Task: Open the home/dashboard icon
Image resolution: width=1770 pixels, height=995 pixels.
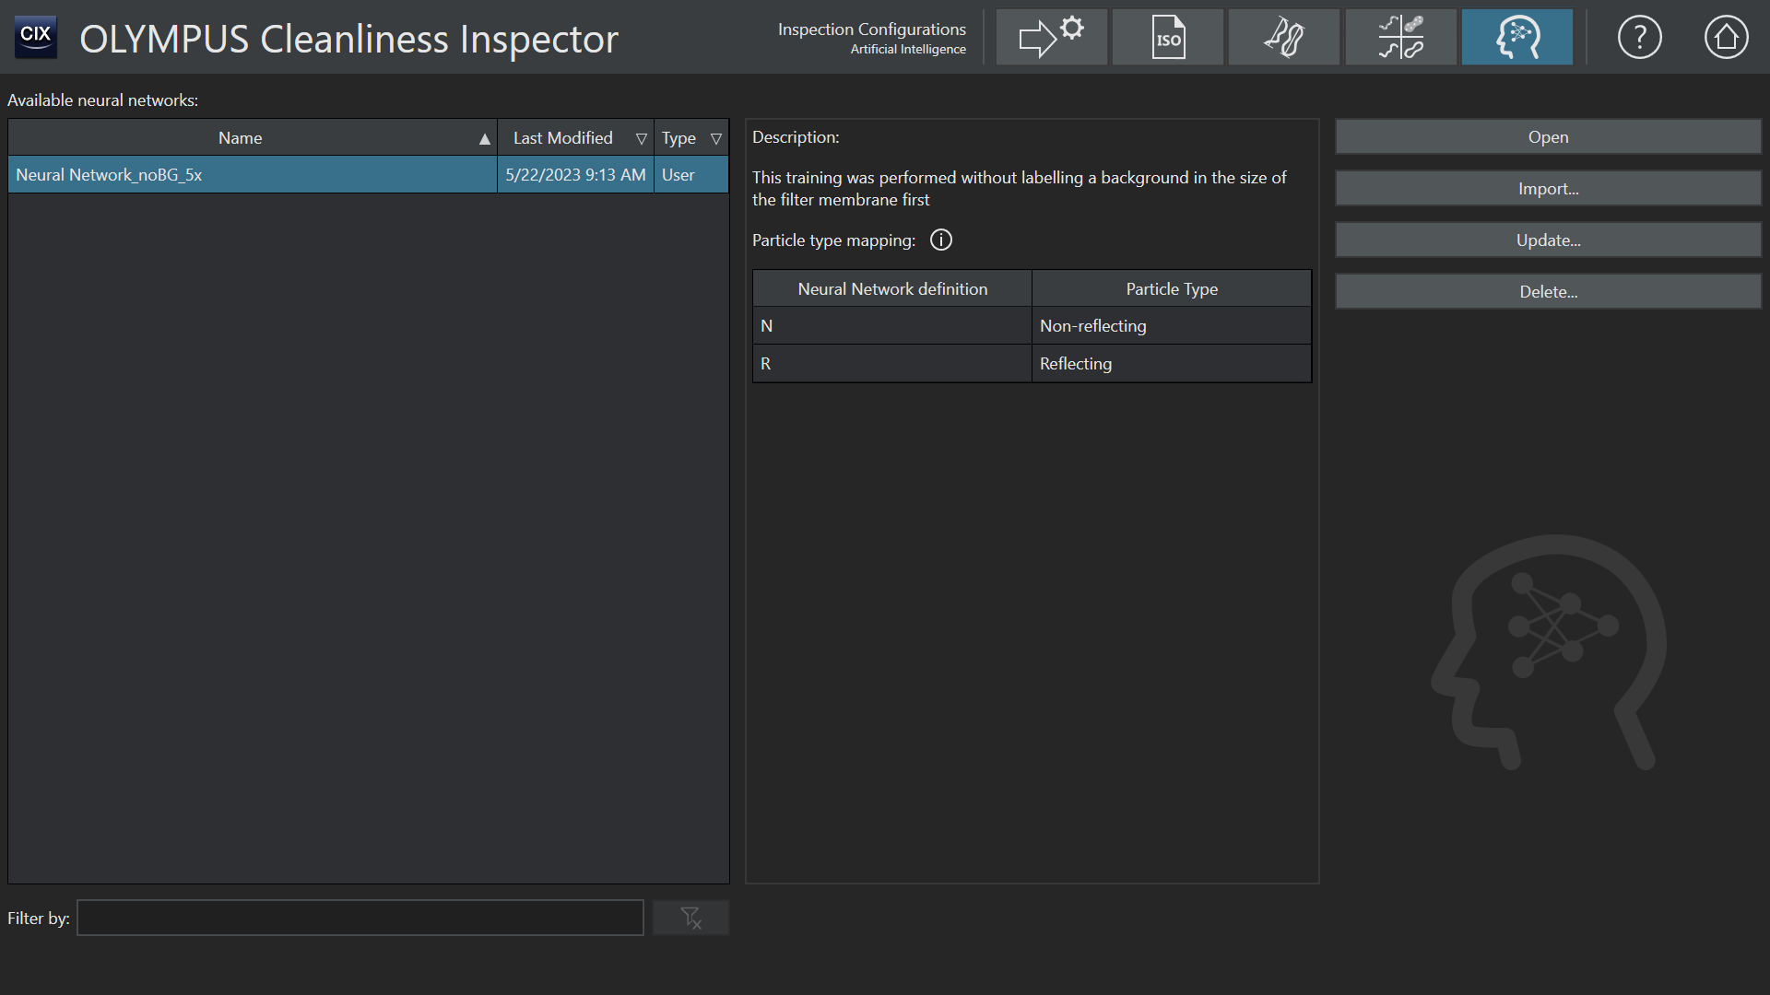Action: click(1725, 37)
